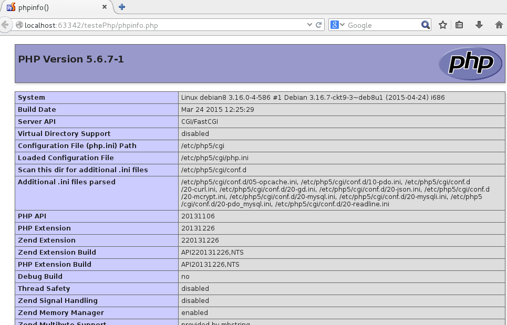This screenshot has height=325, width=507.
Task: Click Virtual Directory Support label
Action: [x=64, y=134]
